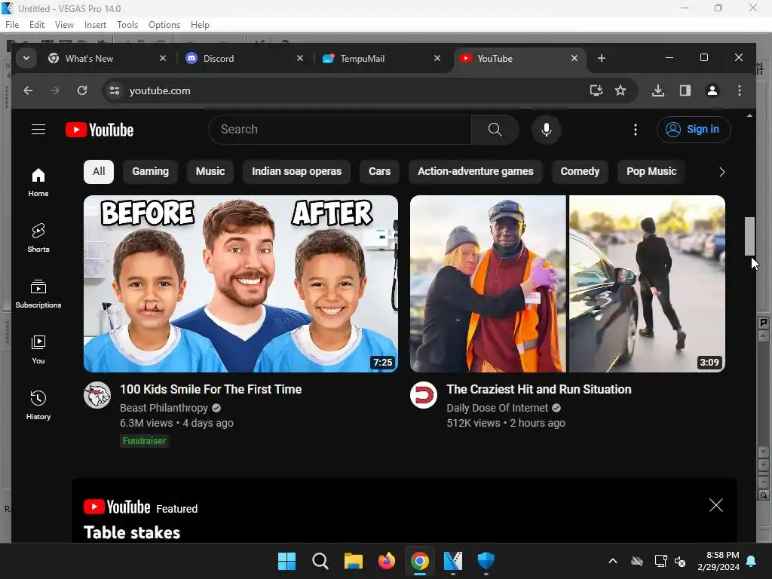The image size is (772, 579).
Task: Open 100 Kids Smile For The First Time title
Action: pyautogui.click(x=211, y=390)
